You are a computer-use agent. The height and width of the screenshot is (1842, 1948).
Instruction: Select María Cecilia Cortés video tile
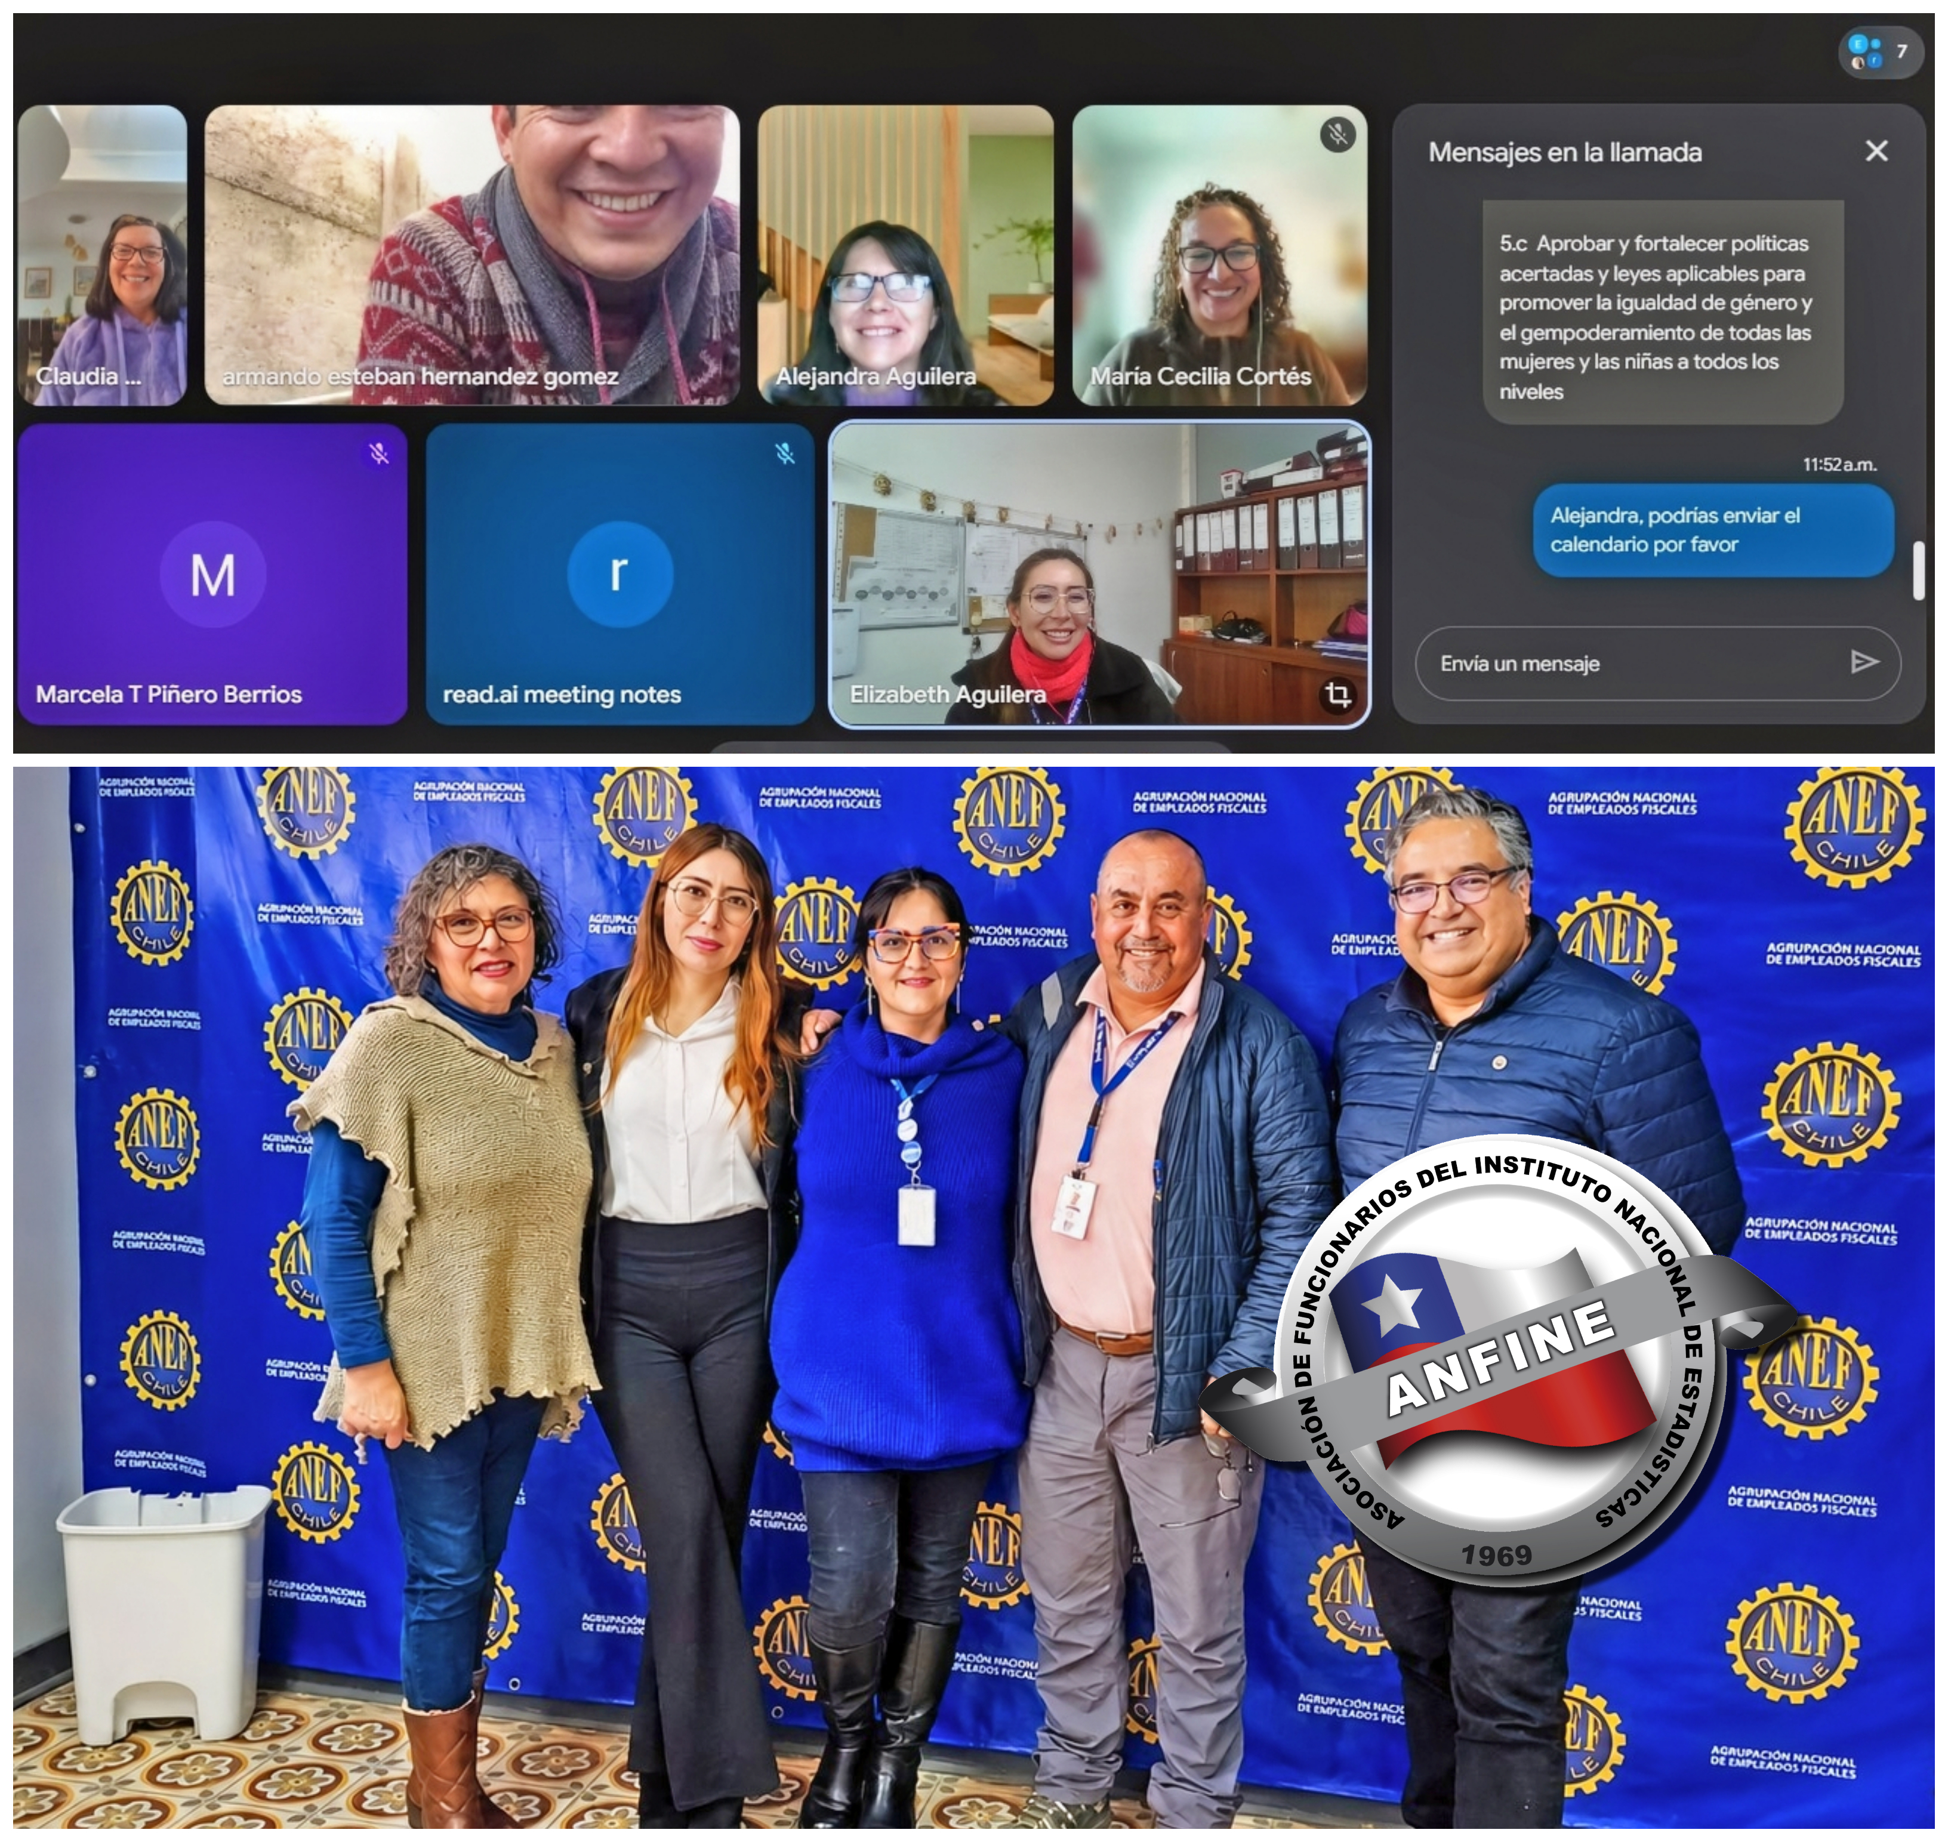point(1219,255)
